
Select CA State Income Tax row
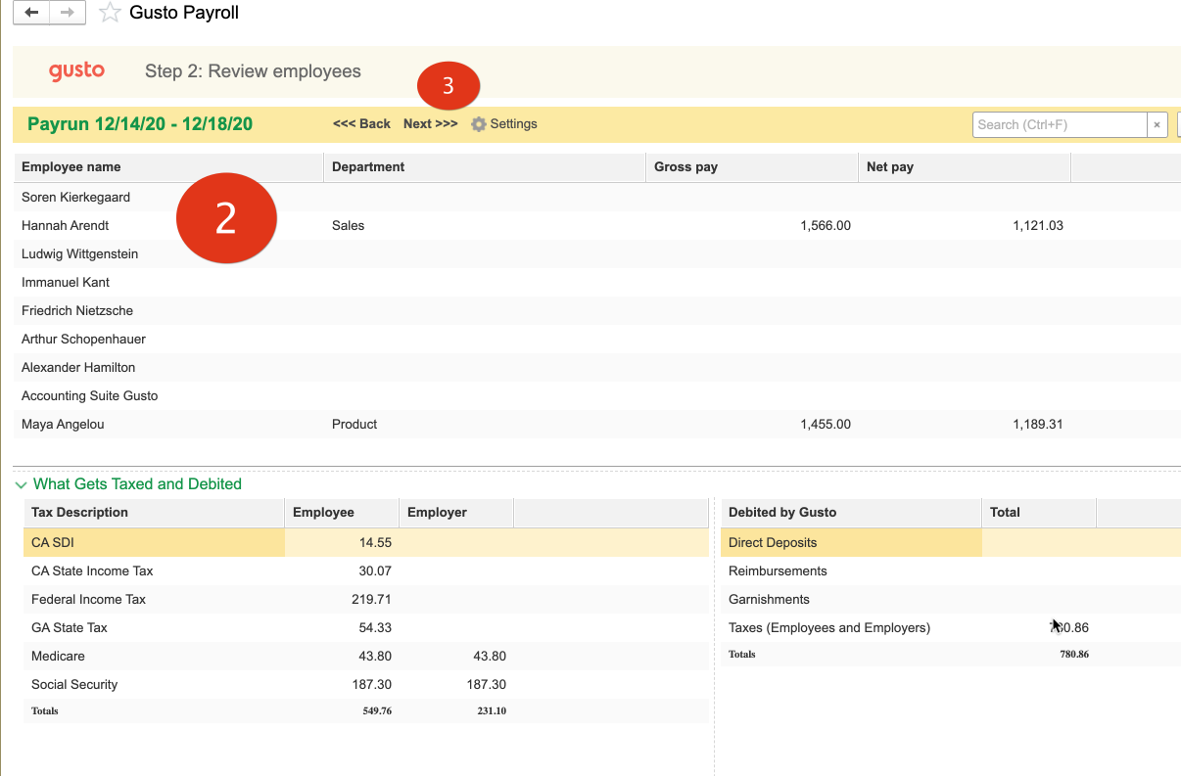(x=365, y=571)
